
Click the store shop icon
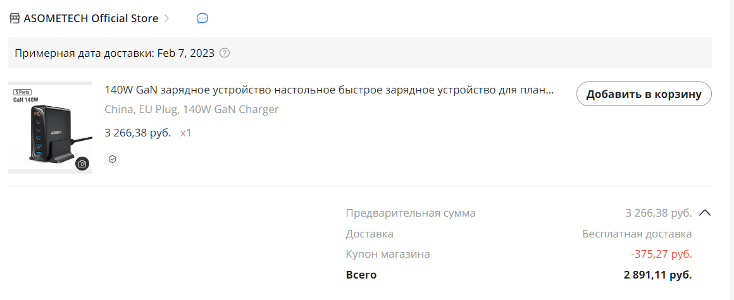pyautogui.click(x=15, y=18)
